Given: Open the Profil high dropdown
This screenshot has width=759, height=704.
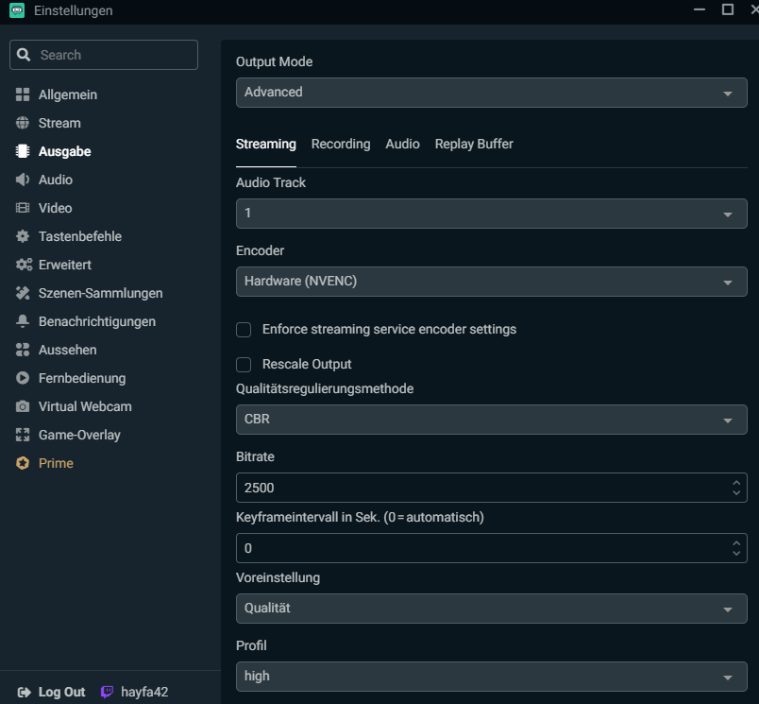Looking at the screenshot, I should coord(491,677).
